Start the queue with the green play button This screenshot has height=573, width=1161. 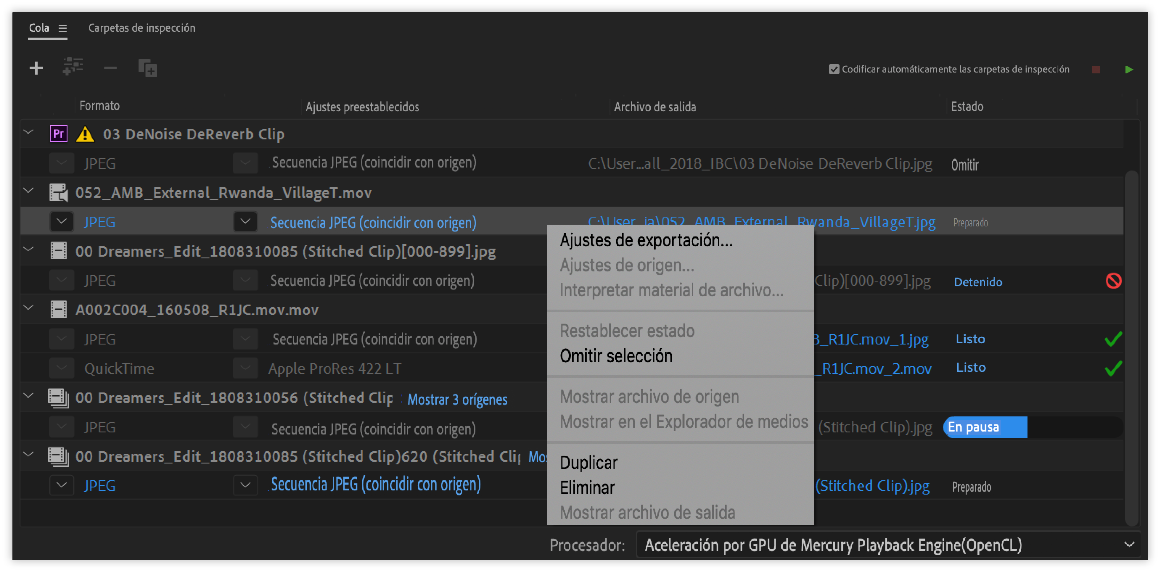[1129, 69]
